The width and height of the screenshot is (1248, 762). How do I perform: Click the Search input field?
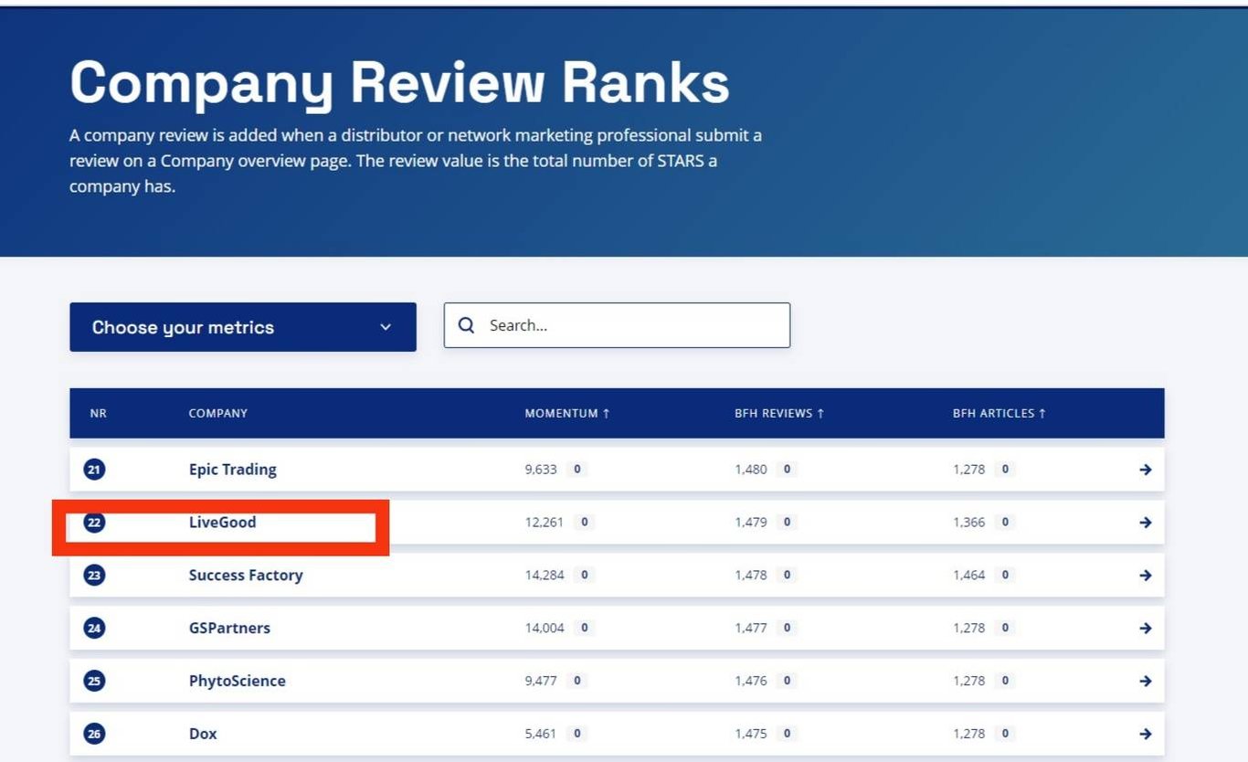[617, 325]
